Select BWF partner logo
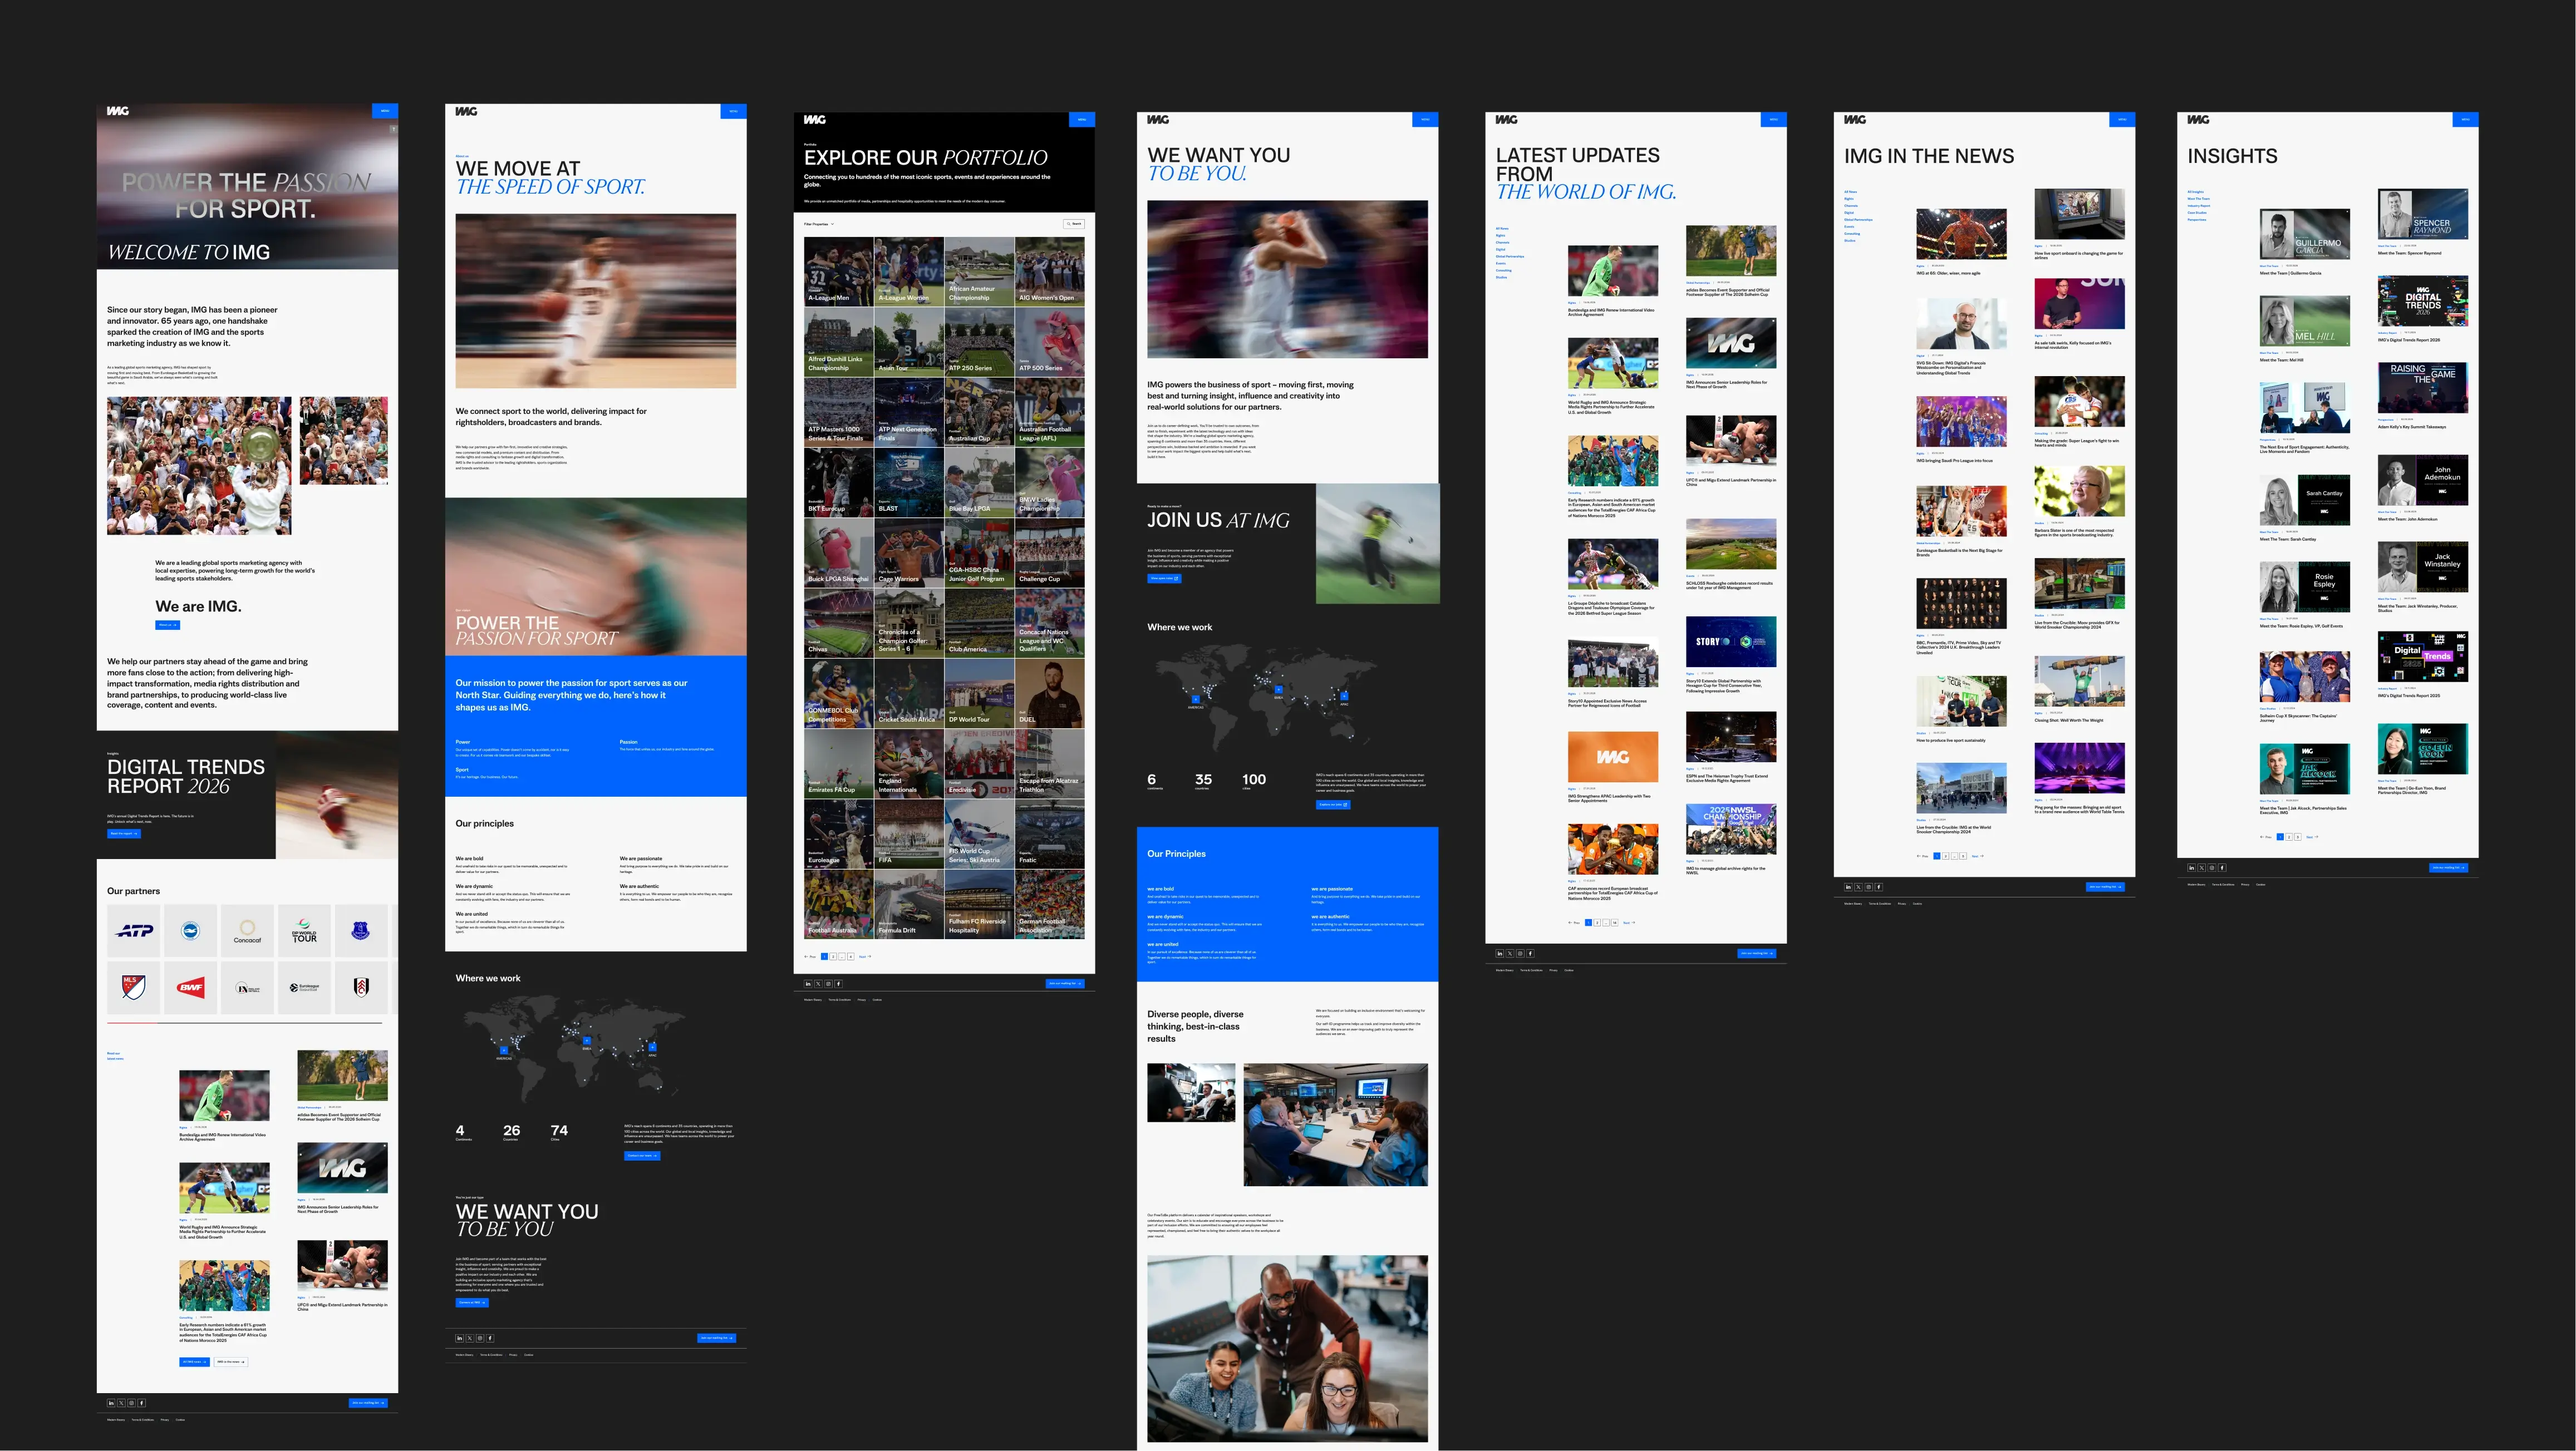The width and height of the screenshot is (2576, 1451). click(x=190, y=988)
